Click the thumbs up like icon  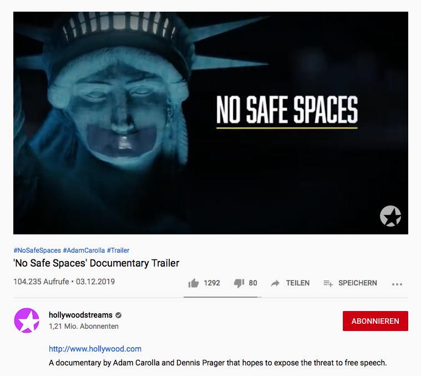click(194, 283)
